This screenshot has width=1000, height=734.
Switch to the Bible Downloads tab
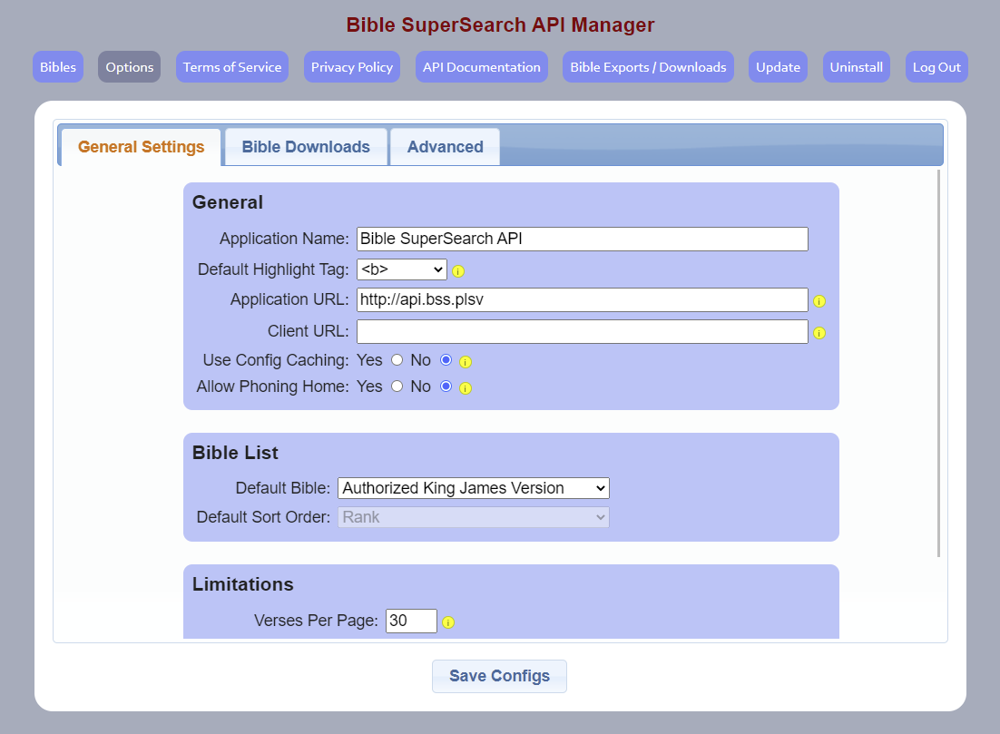306,147
